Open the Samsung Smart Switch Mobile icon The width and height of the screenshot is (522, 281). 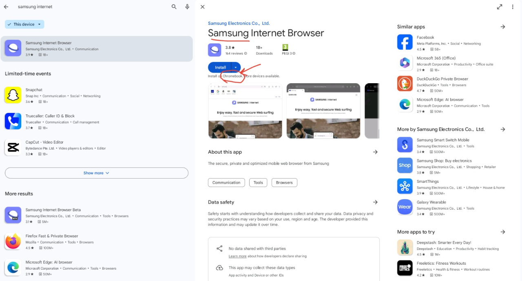[405, 144]
